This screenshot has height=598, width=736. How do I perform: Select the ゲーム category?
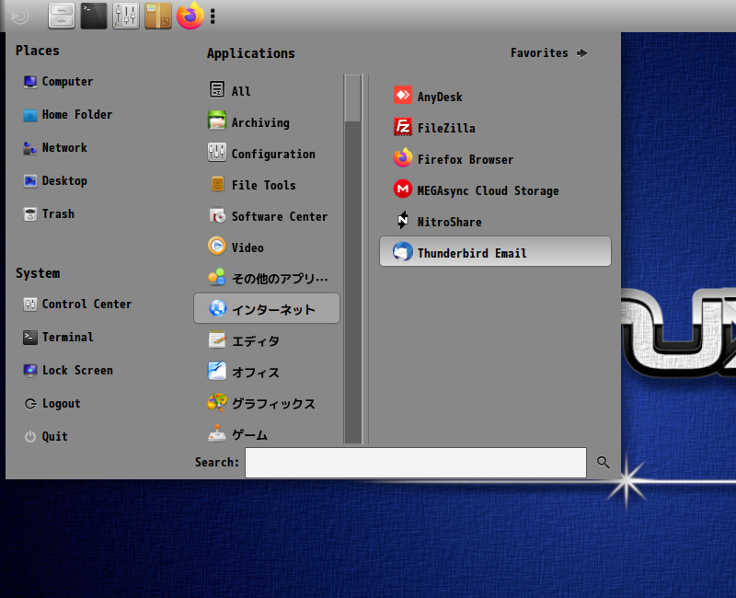point(267,432)
